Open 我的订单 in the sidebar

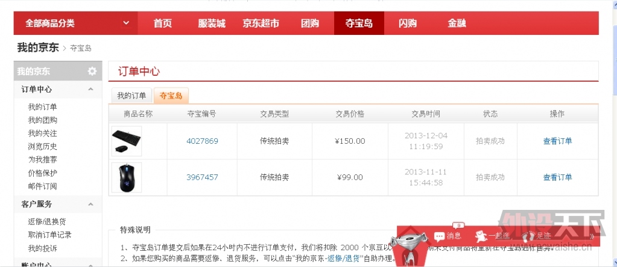[42, 107]
